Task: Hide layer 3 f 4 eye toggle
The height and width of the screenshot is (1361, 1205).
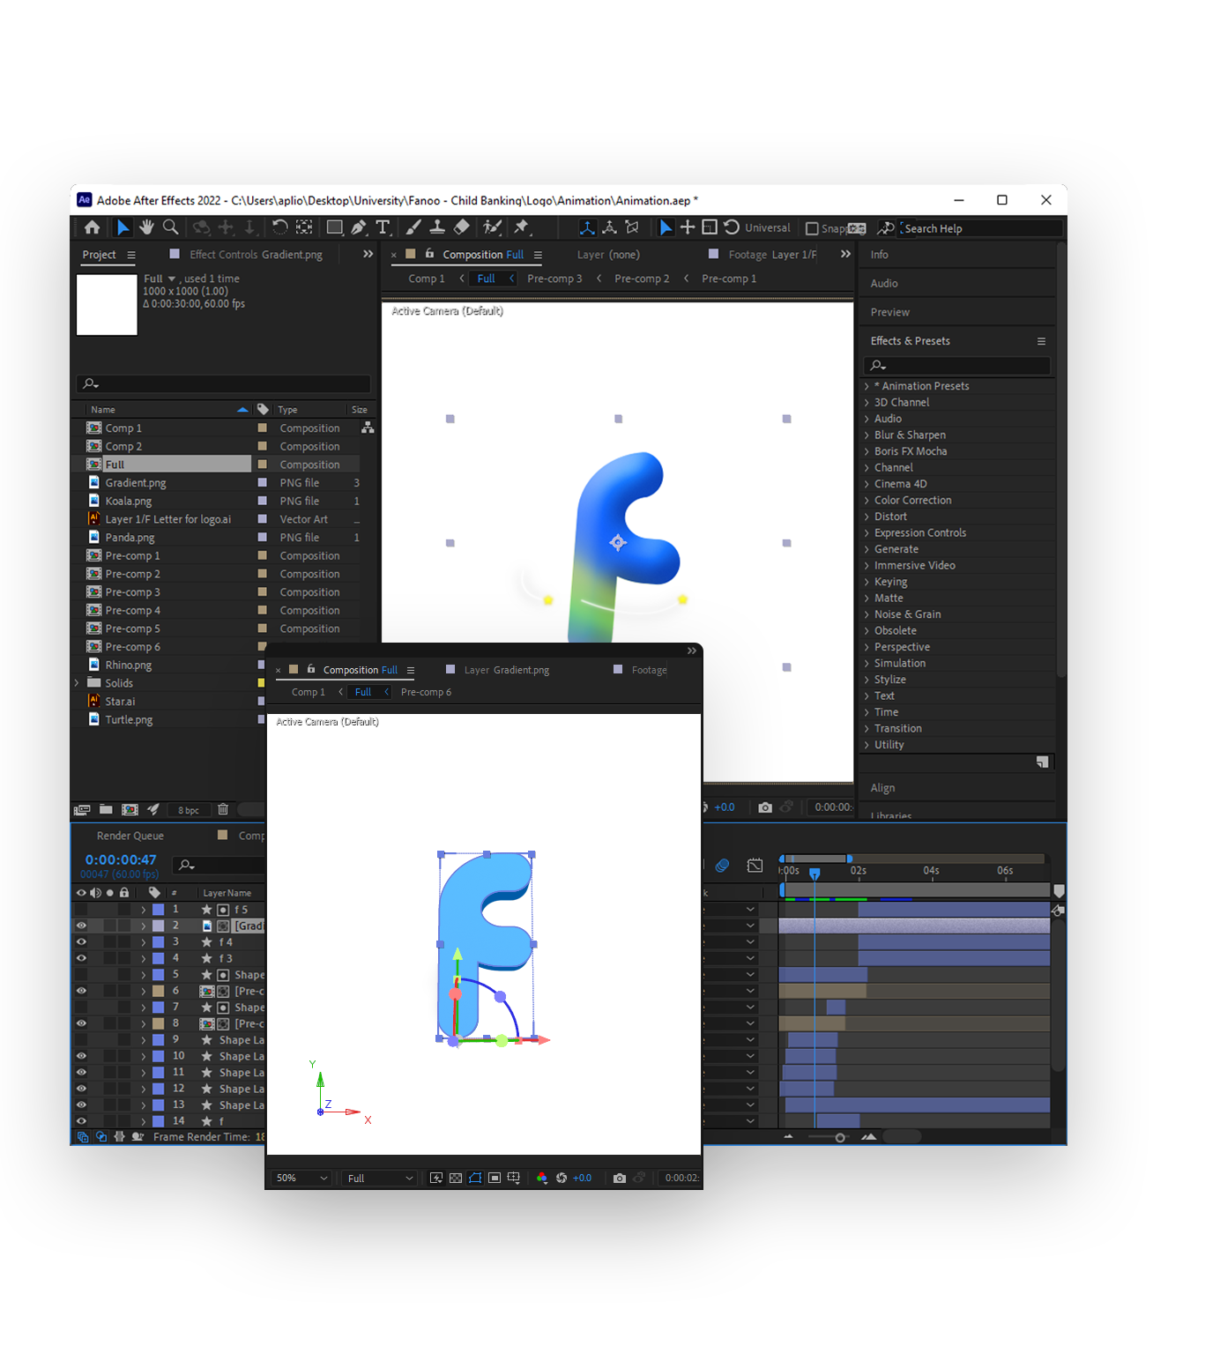Action: 81,941
